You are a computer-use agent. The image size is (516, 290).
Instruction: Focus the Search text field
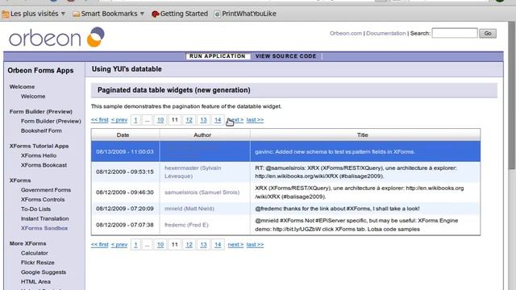tap(455, 33)
